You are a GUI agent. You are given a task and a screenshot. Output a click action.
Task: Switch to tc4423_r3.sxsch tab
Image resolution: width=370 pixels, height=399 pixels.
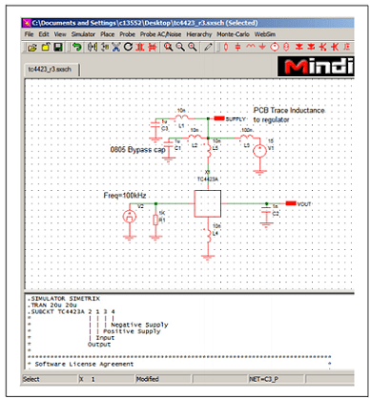[50, 70]
